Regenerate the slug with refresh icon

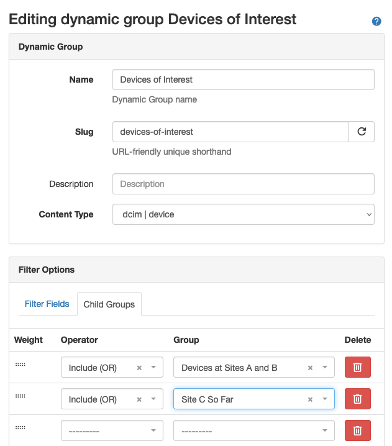pyautogui.click(x=362, y=132)
